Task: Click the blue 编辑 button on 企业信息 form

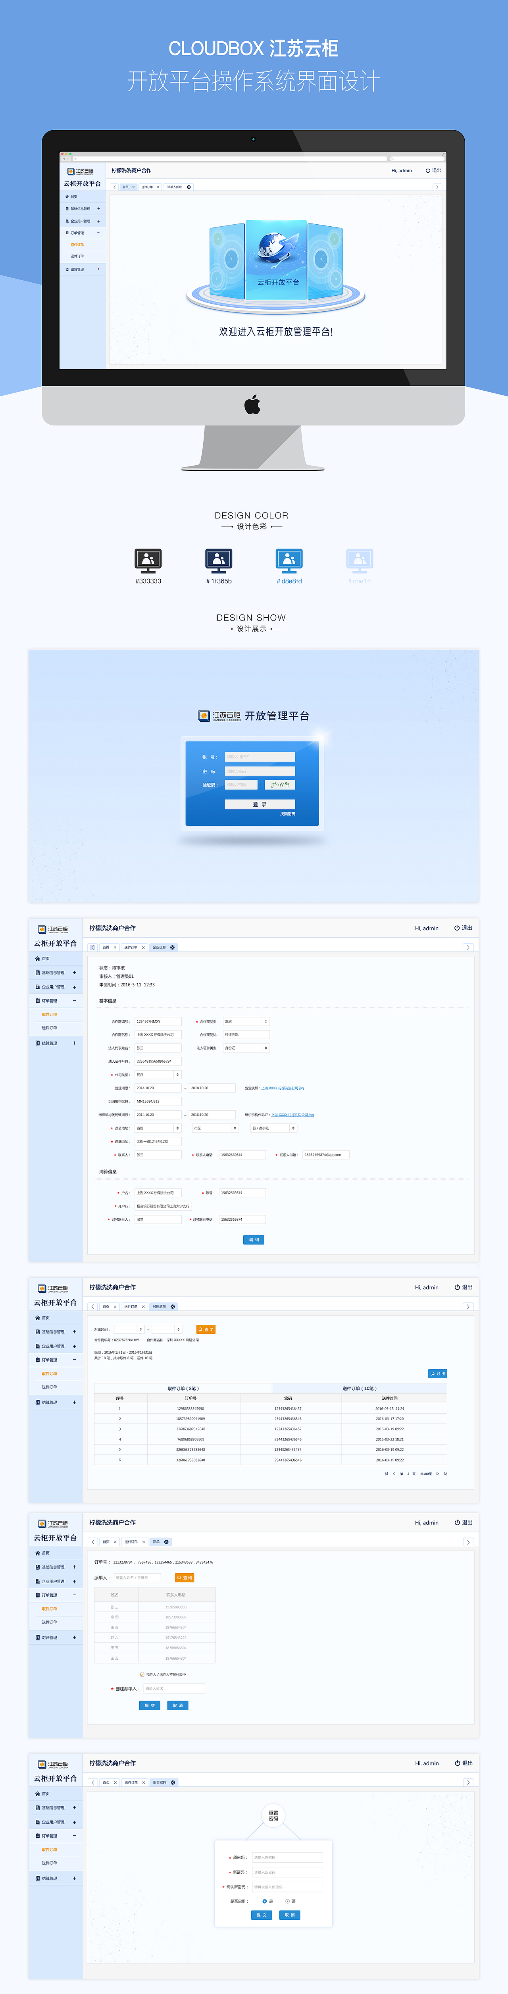Action: [x=254, y=1239]
